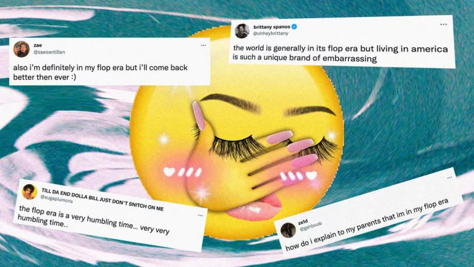Click the blue verified badge beside brittany spanos
The width and height of the screenshot is (474, 267).
294,27
